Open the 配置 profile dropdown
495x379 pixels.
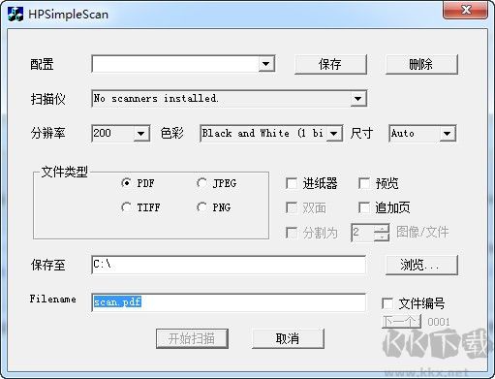point(265,64)
